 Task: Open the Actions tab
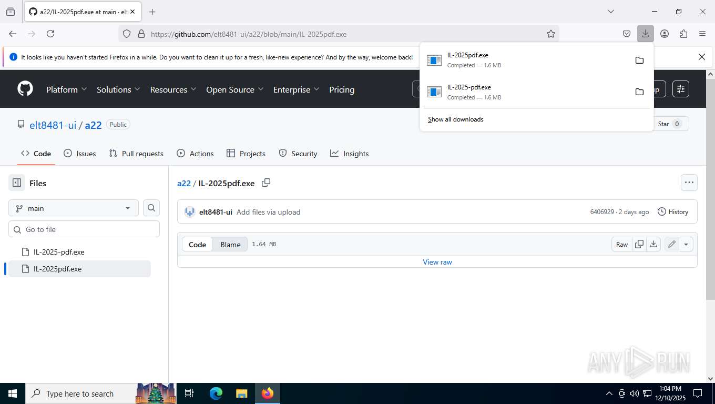[x=195, y=154]
